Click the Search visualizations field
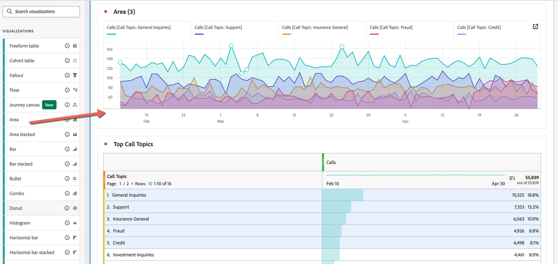 pyautogui.click(x=41, y=12)
